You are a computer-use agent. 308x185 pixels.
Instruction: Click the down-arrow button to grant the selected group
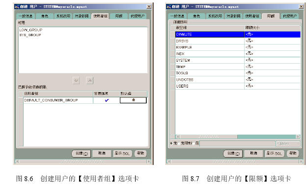(76, 80)
